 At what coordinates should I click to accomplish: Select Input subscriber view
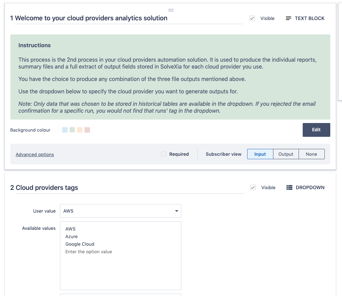point(260,154)
